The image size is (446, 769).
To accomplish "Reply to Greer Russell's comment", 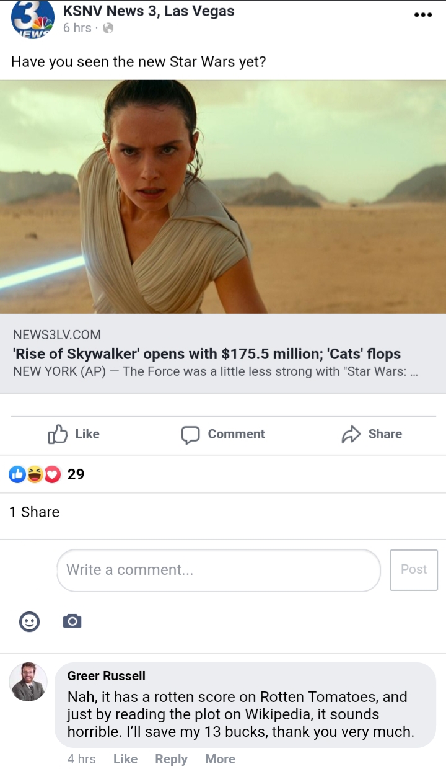I will coord(171,759).
